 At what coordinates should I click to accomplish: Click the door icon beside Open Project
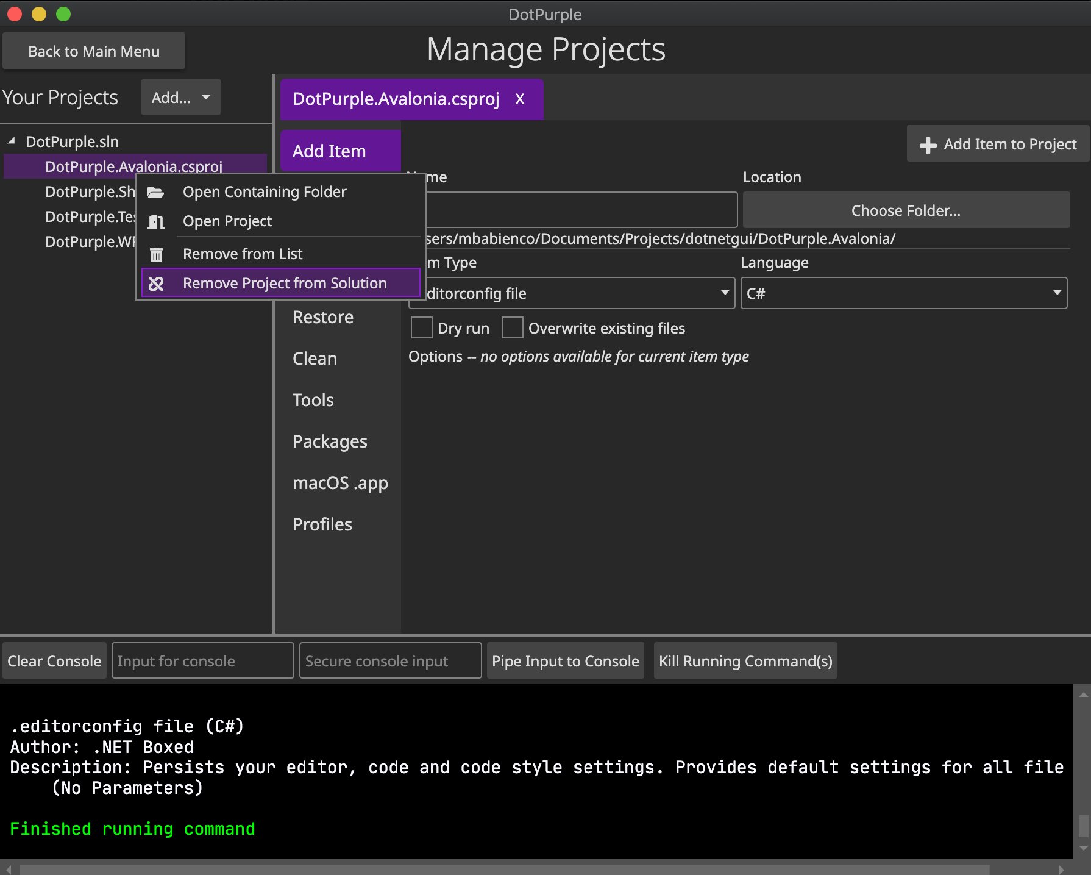(x=156, y=222)
